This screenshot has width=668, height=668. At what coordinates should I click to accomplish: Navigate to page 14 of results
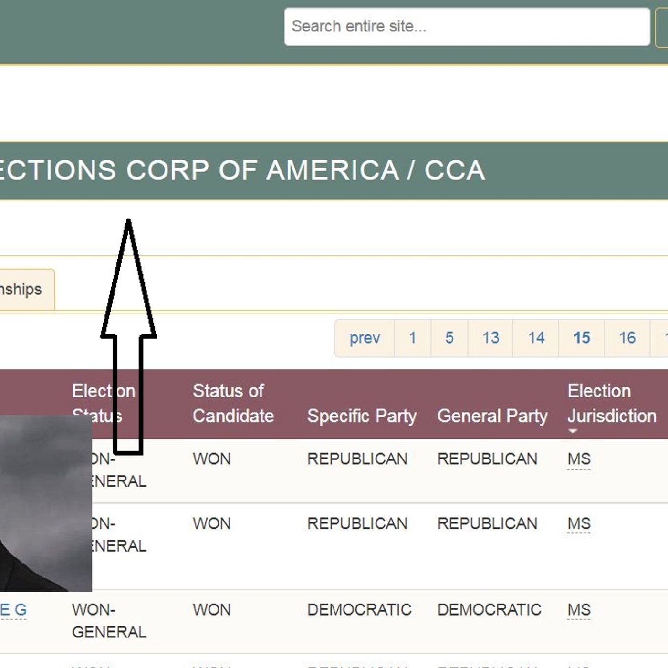[x=536, y=338]
